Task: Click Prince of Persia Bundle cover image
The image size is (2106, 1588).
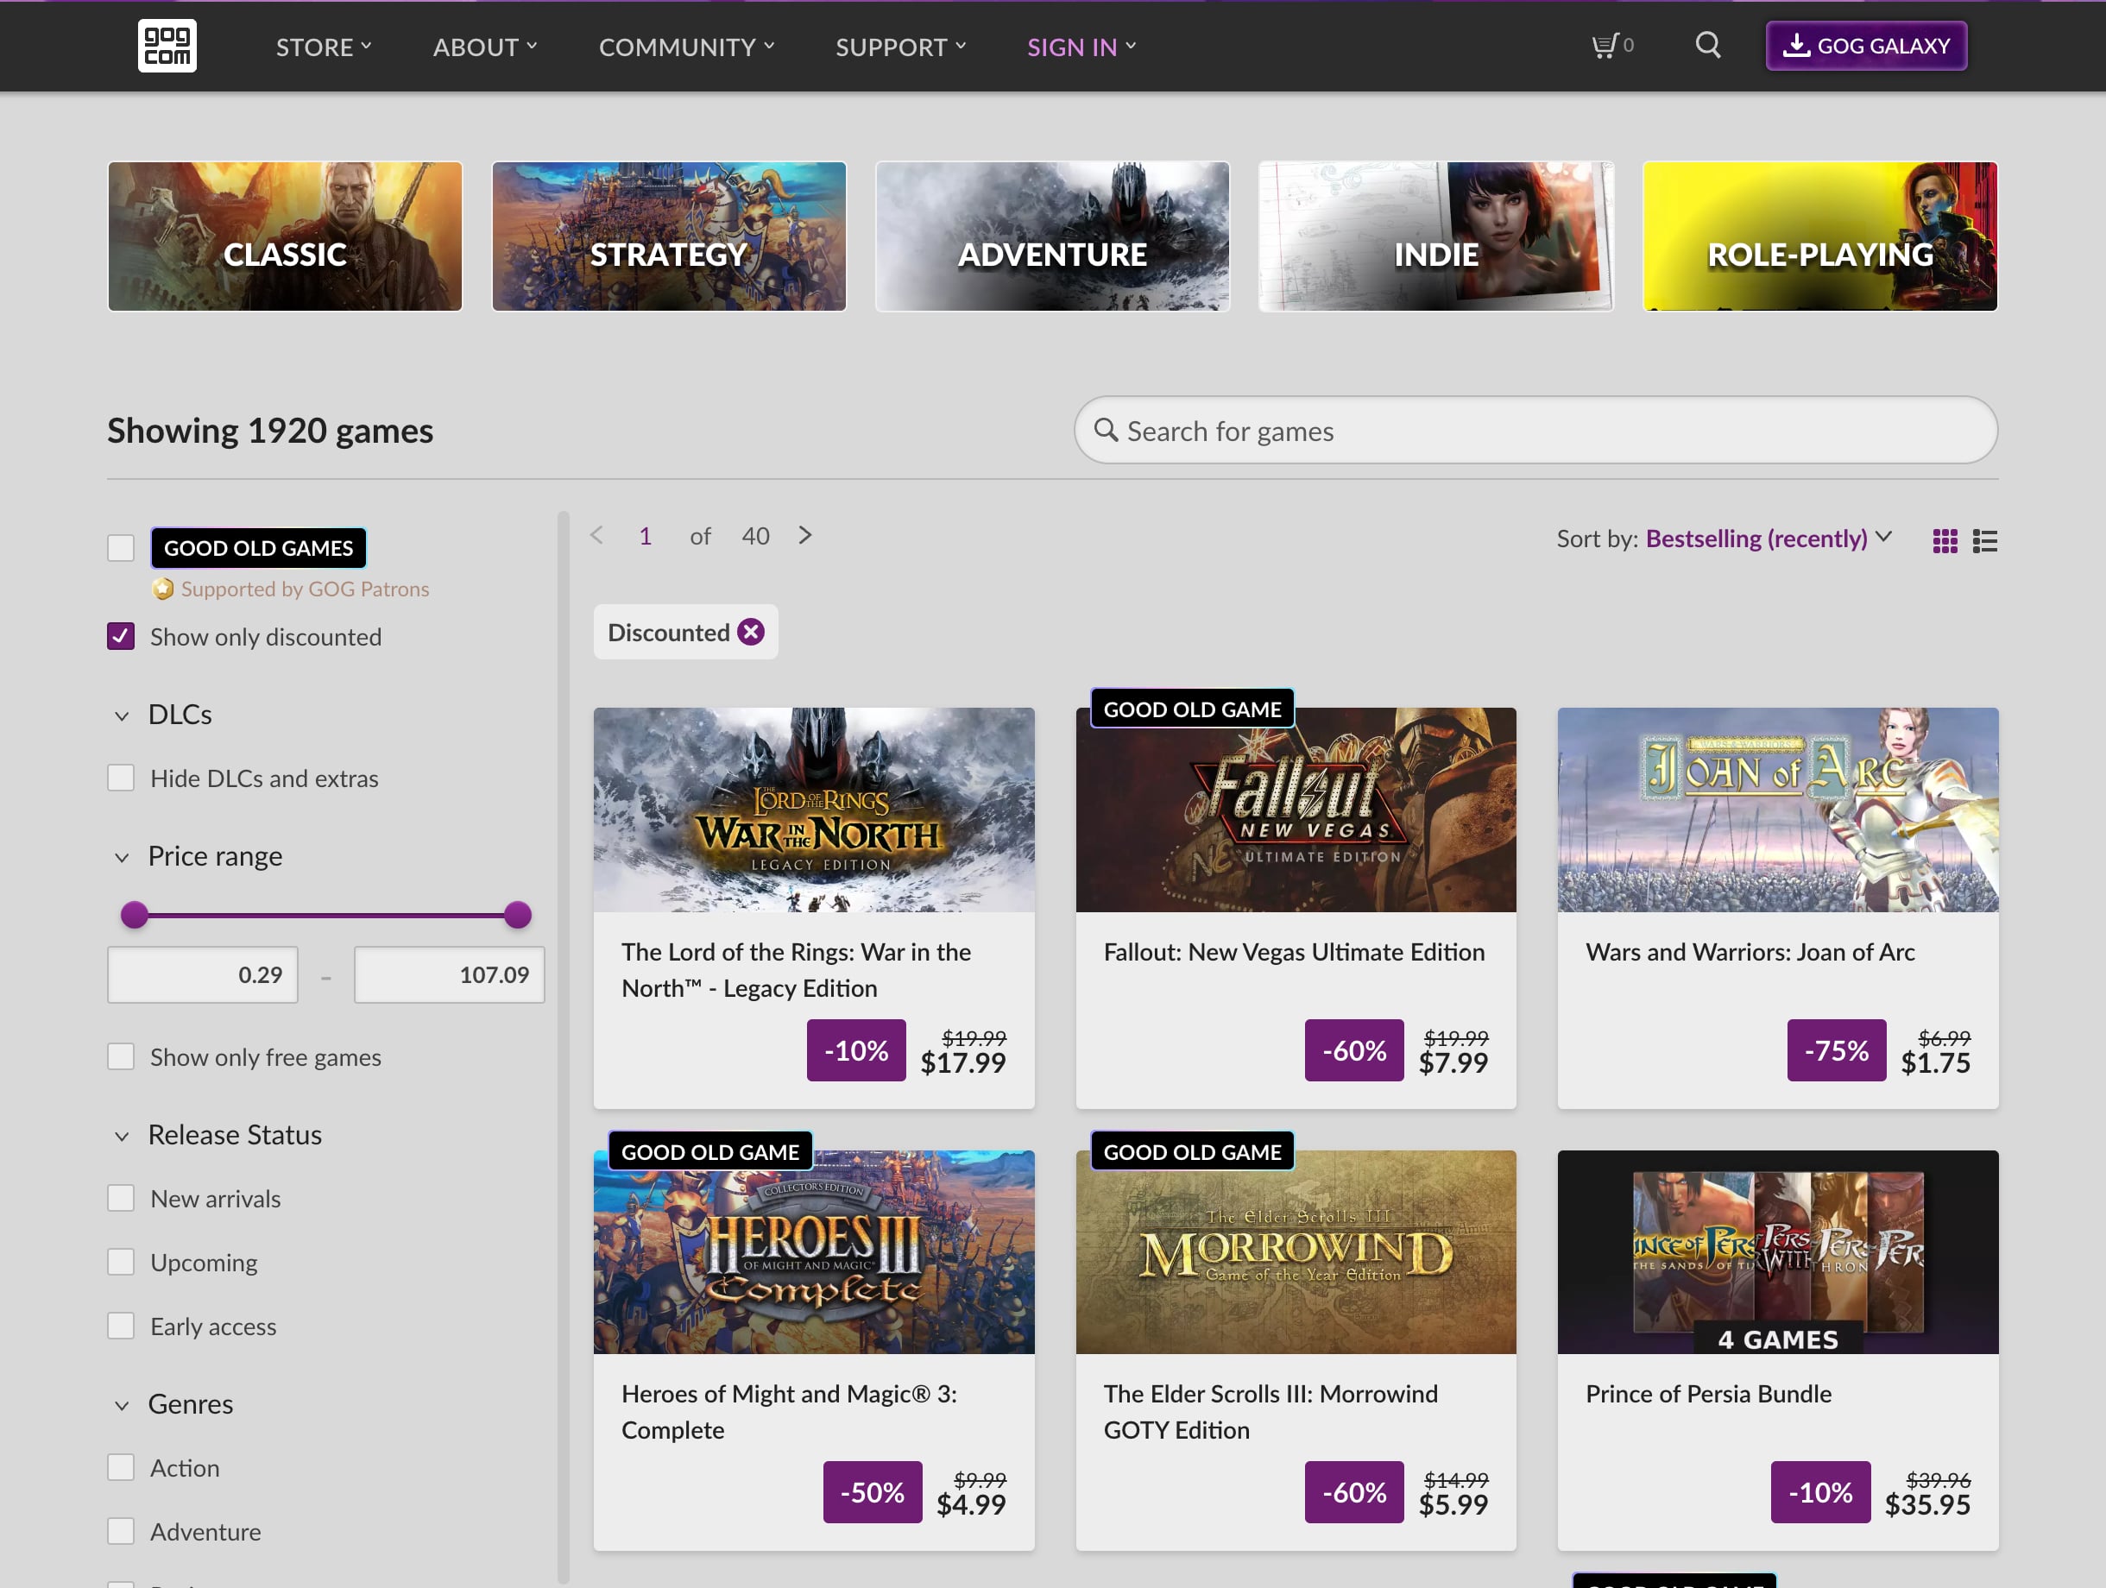Action: (x=1777, y=1252)
